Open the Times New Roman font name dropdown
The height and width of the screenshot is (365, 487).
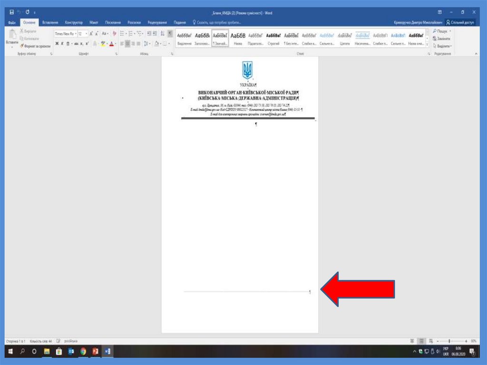pyautogui.click(x=65, y=34)
